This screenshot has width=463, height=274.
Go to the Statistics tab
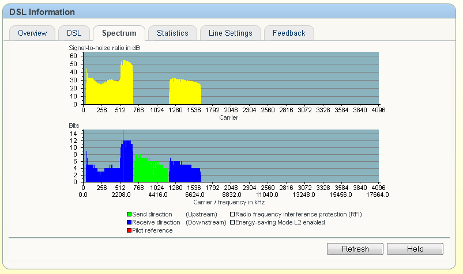[x=172, y=33]
